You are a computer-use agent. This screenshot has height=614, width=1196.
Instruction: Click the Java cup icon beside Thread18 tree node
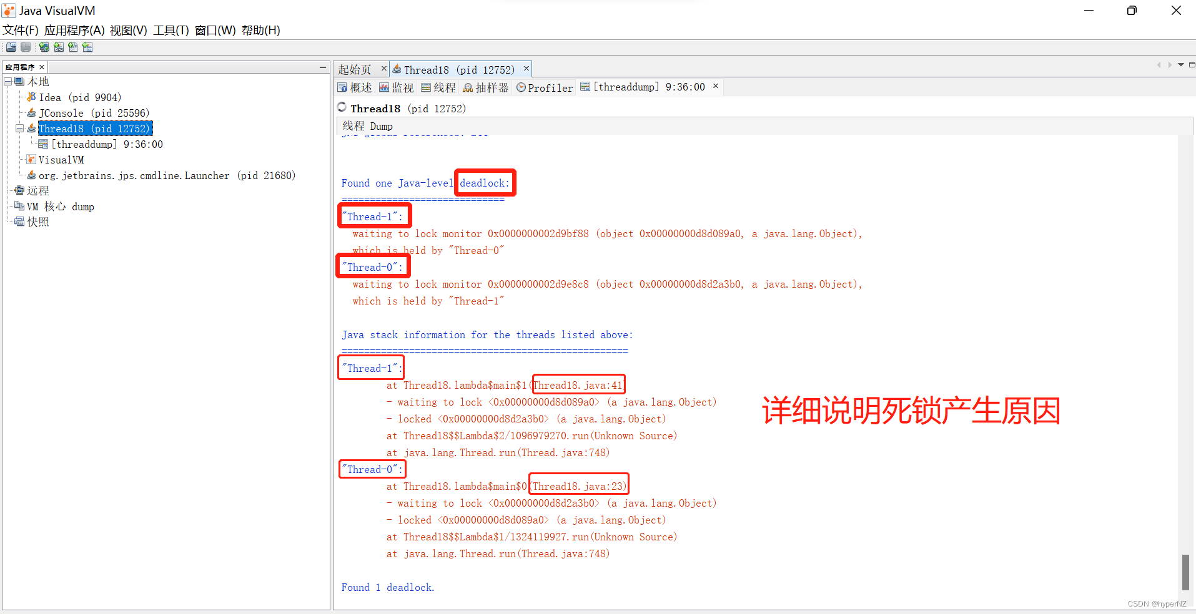tap(31, 129)
